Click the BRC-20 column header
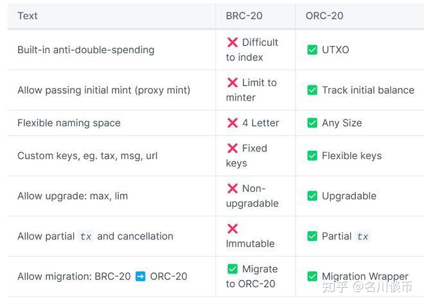The width and height of the screenshot is (424, 305). point(243,16)
